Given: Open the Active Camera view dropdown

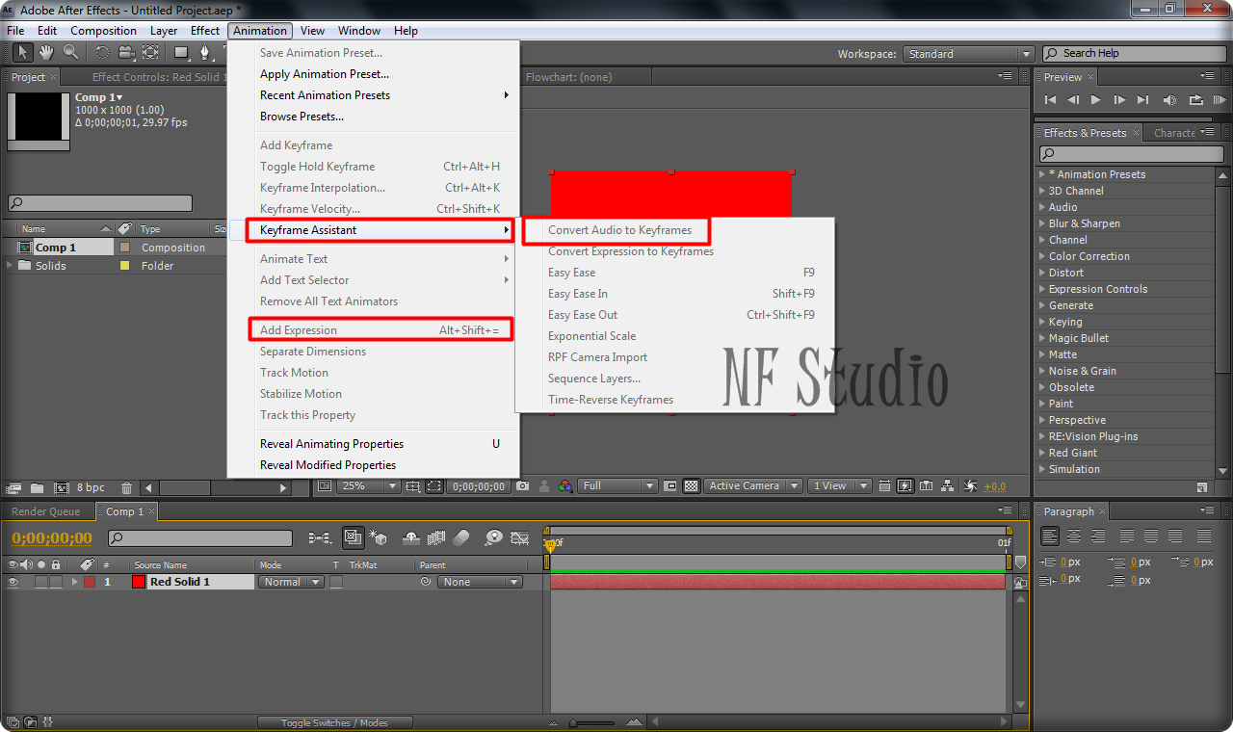Looking at the screenshot, I should [x=752, y=486].
